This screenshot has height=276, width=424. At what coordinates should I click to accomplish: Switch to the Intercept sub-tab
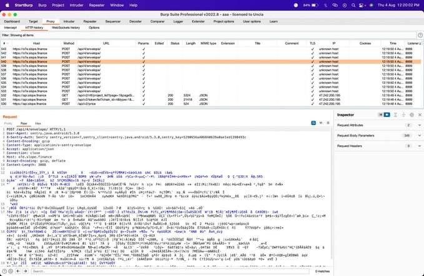[10, 28]
